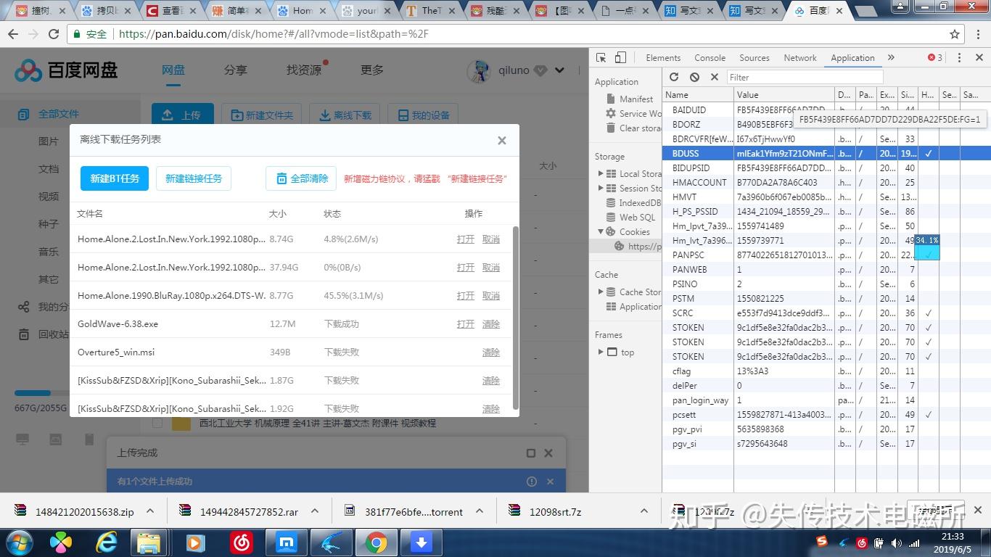This screenshot has height=557, width=991.
Task: Switch to the DevTools Network tab
Action: (800, 58)
